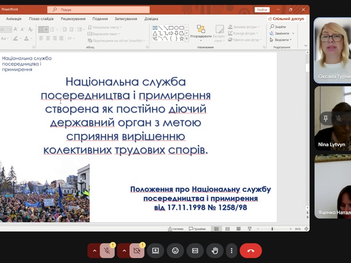
Task: Open the emoji reactions button
Action: (175, 251)
